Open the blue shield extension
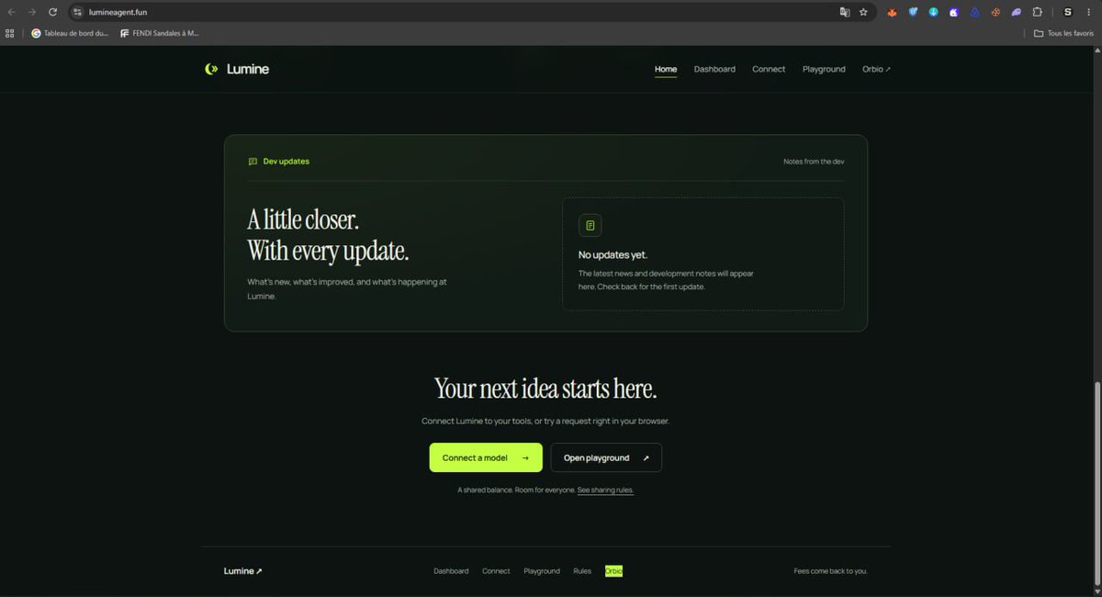 [x=914, y=12]
